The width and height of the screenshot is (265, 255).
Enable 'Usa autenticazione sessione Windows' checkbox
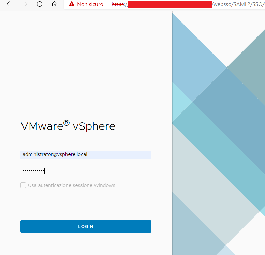pyautogui.click(x=23, y=185)
